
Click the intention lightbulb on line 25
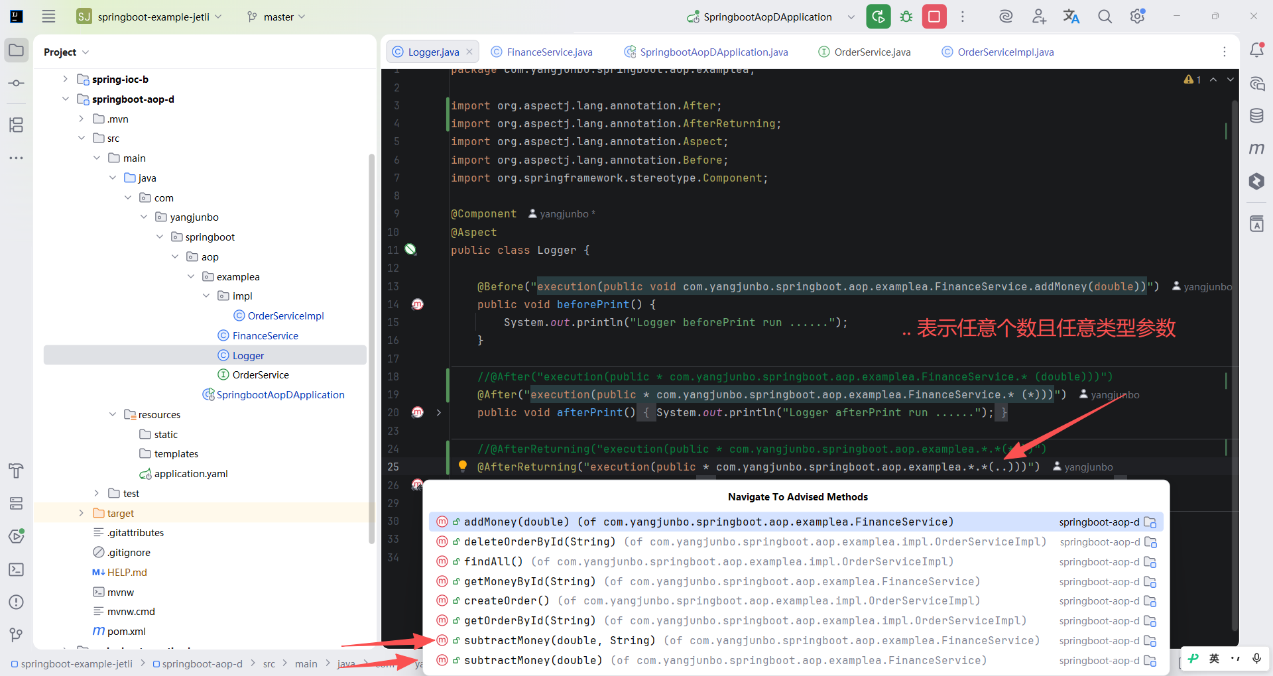pos(463,466)
